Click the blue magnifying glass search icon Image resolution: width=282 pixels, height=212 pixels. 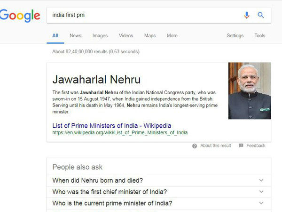(260, 15)
